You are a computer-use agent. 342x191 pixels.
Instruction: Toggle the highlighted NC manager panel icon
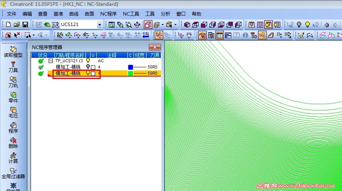pos(220,35)
